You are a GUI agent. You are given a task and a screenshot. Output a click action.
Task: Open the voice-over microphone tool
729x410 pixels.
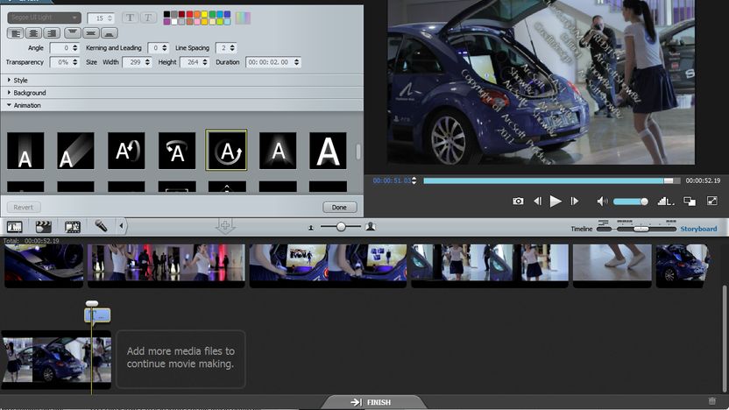click(x=101, y=226)
